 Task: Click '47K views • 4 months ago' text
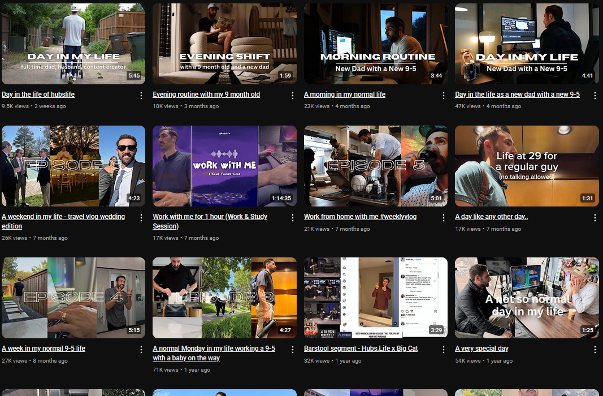(488, 106)
